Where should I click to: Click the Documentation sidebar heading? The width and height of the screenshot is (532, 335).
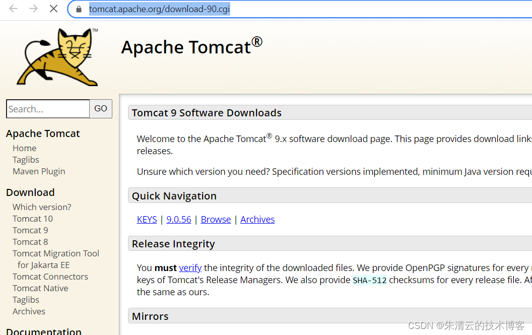tap(44, 331)
